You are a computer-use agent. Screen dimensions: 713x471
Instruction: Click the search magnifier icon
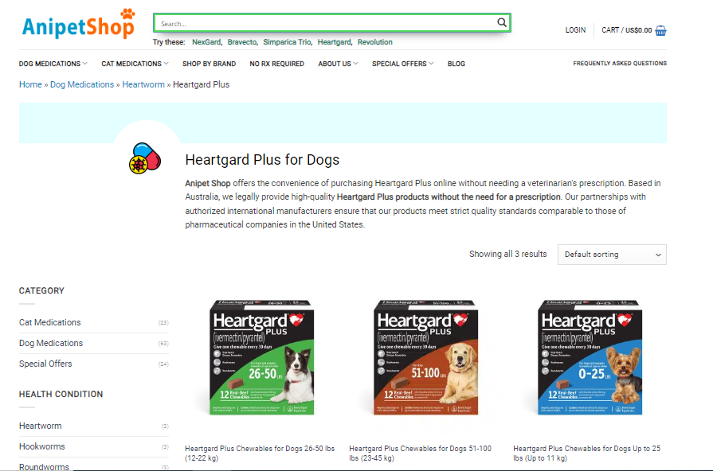502,22
